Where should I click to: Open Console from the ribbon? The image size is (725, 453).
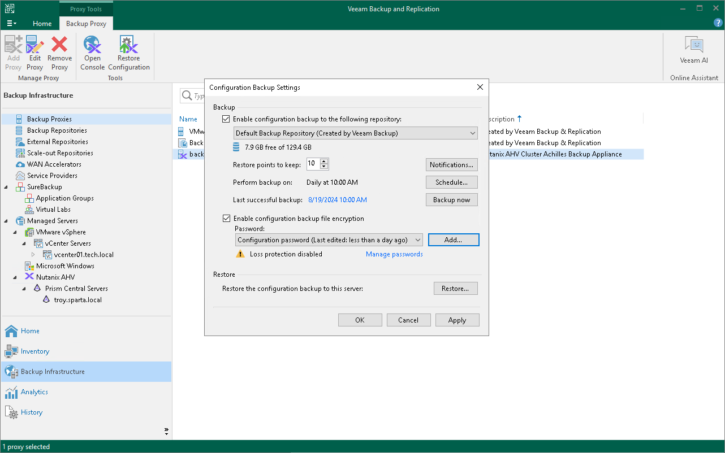pos(92,53)
